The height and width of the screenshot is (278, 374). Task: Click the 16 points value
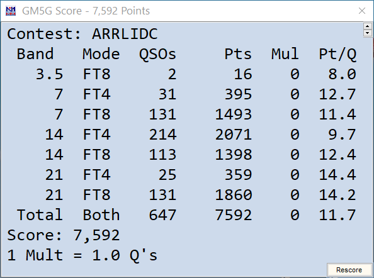243,74
